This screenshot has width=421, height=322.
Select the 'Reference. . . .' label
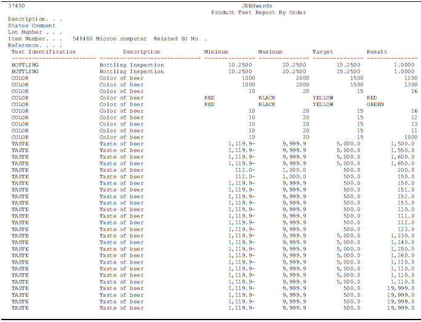35,46
